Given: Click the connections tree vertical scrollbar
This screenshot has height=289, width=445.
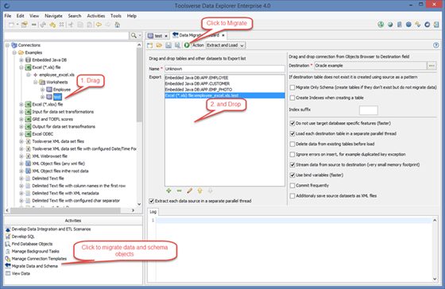Looking at the screenshot, I should click(x=139, y=85).
